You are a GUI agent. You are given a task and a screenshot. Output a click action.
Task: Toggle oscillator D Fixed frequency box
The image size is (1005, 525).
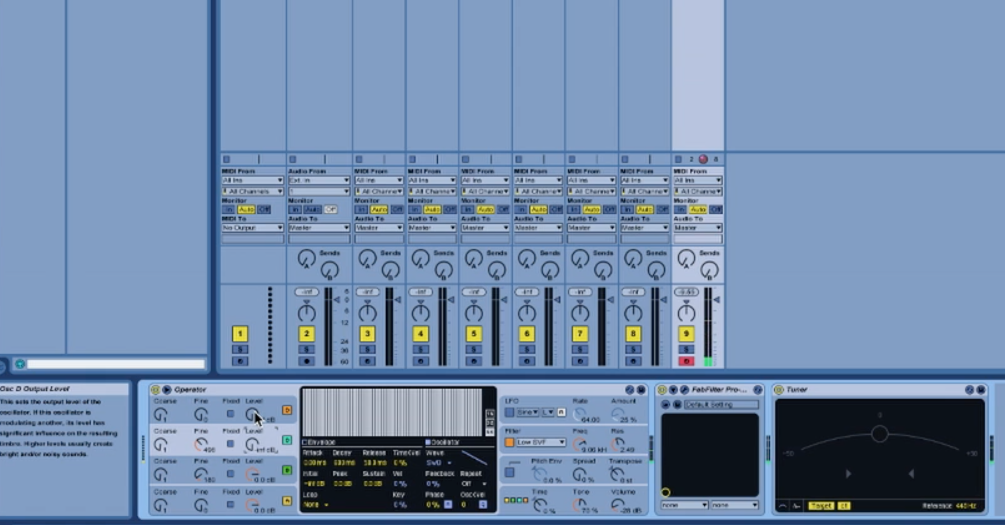pos(230,414)
